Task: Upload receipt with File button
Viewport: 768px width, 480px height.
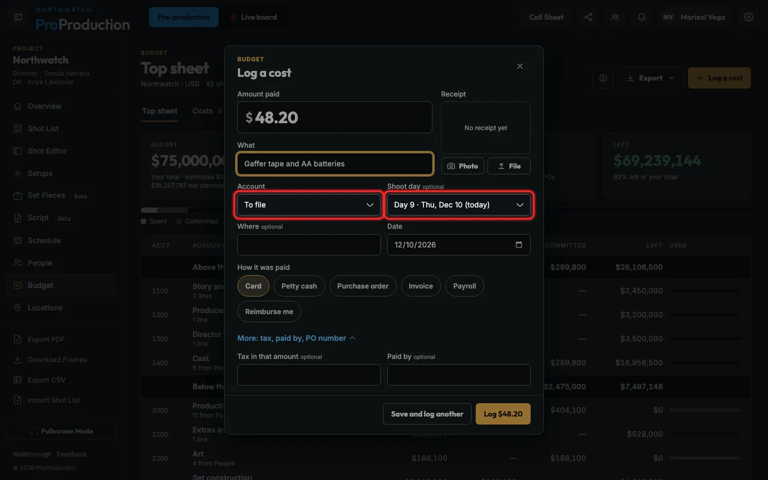Action: click(509, 166)
